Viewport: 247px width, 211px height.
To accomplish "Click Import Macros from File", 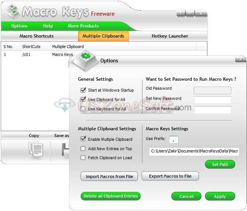I will 109,176.
